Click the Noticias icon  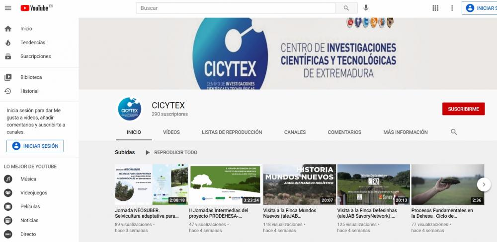pos(8,221)
